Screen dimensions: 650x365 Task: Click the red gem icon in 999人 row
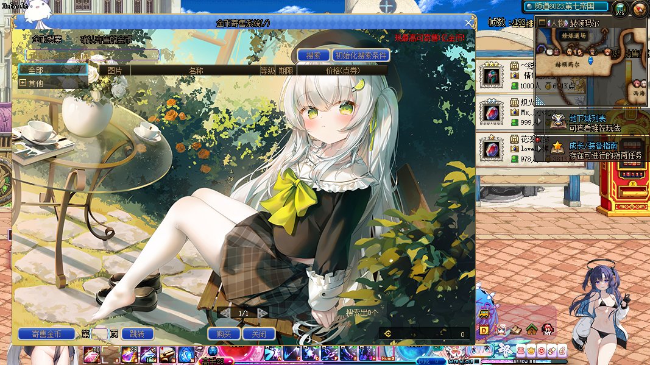pyautogui.click(x=492, y=112)
